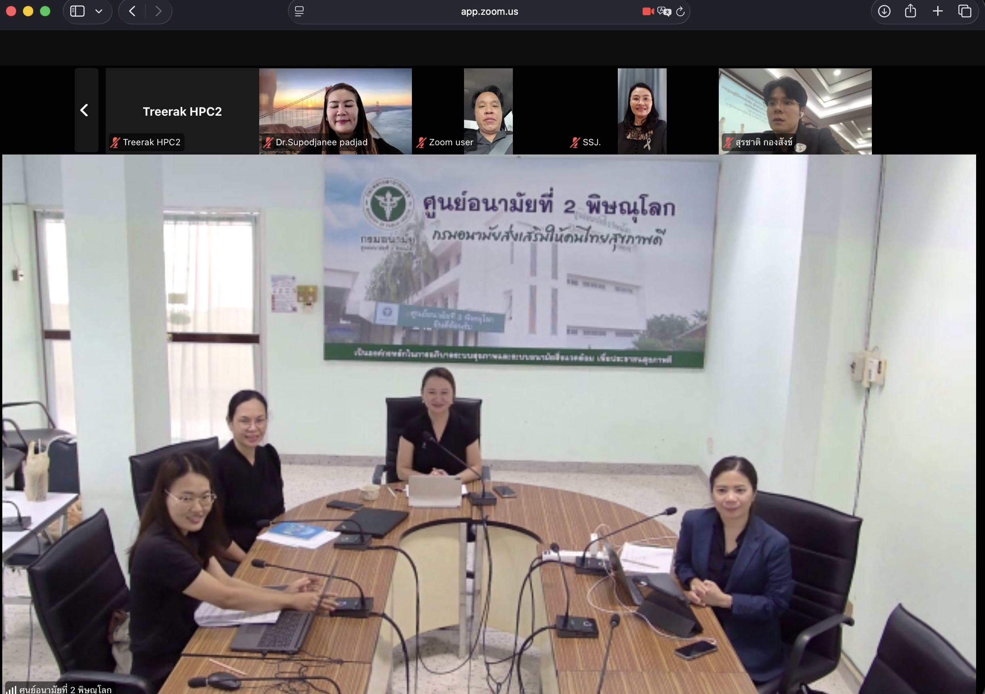Click the ศูนย์อนามัยที่ 2 พิษณุโลก name label
This screenshot has width=985, height=694.
[x=65, y=689]
